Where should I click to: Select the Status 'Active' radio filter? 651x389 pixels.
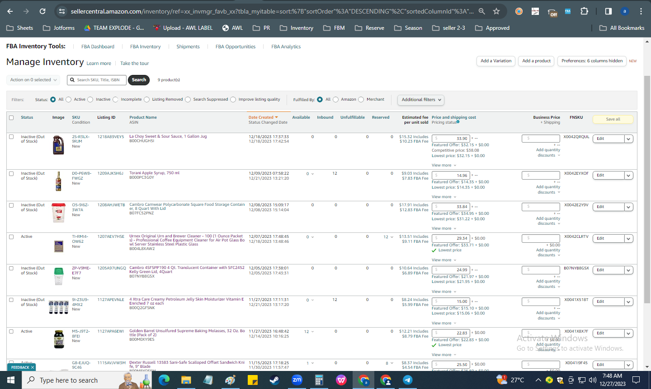tap(69, 100)
